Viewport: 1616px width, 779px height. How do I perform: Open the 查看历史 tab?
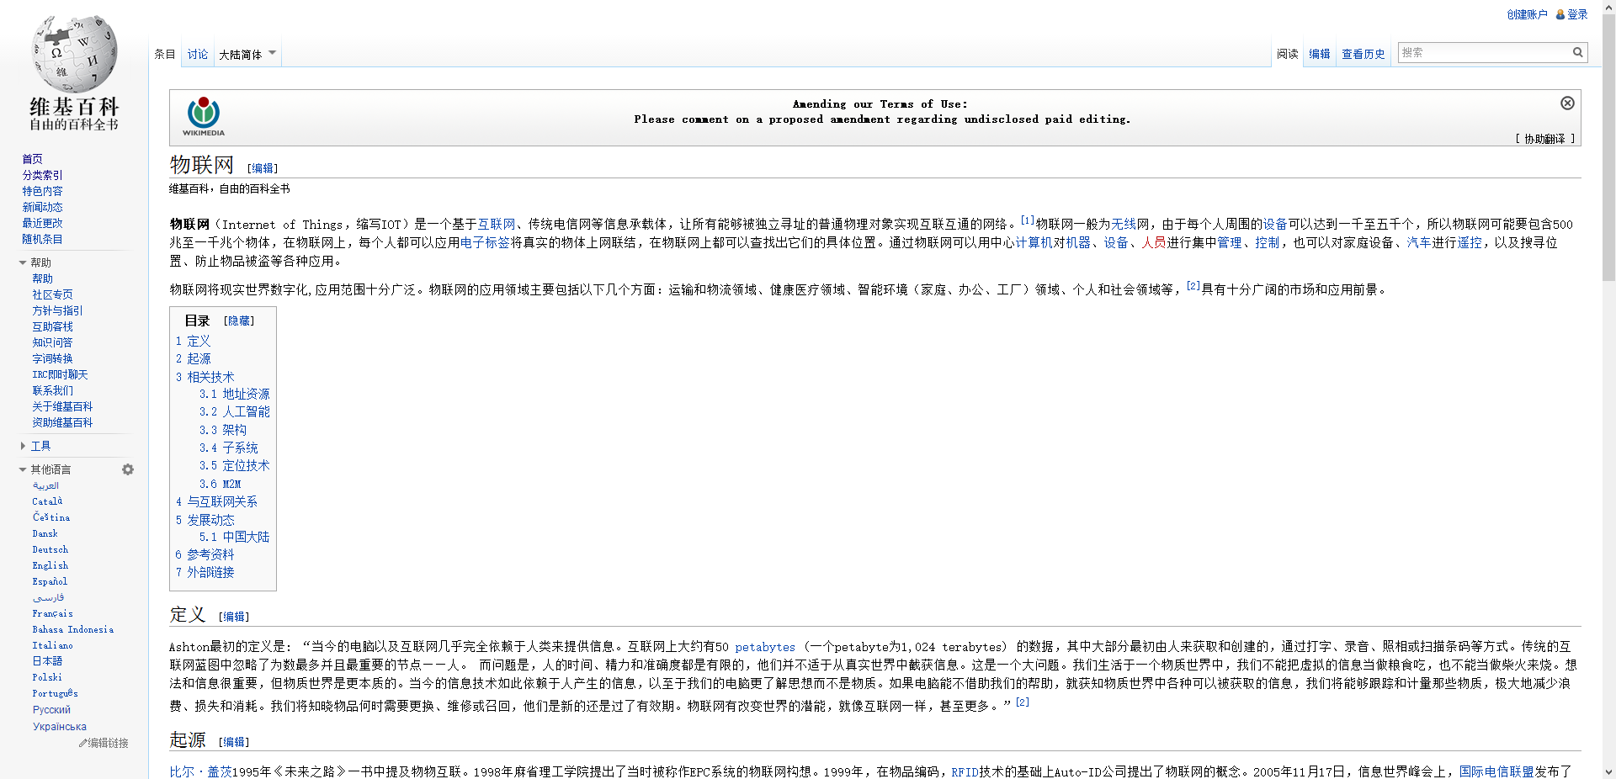click(x=1363, y=55)
